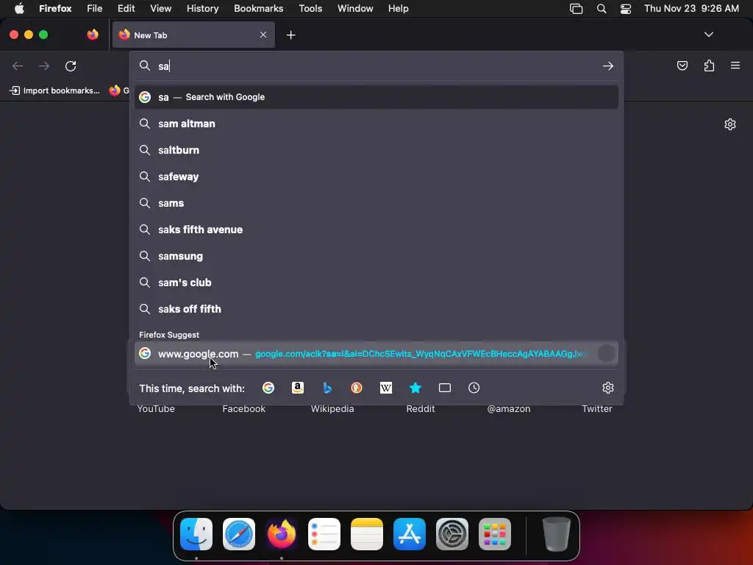Choose the 'safeway' suggestion

pos(376,177)
